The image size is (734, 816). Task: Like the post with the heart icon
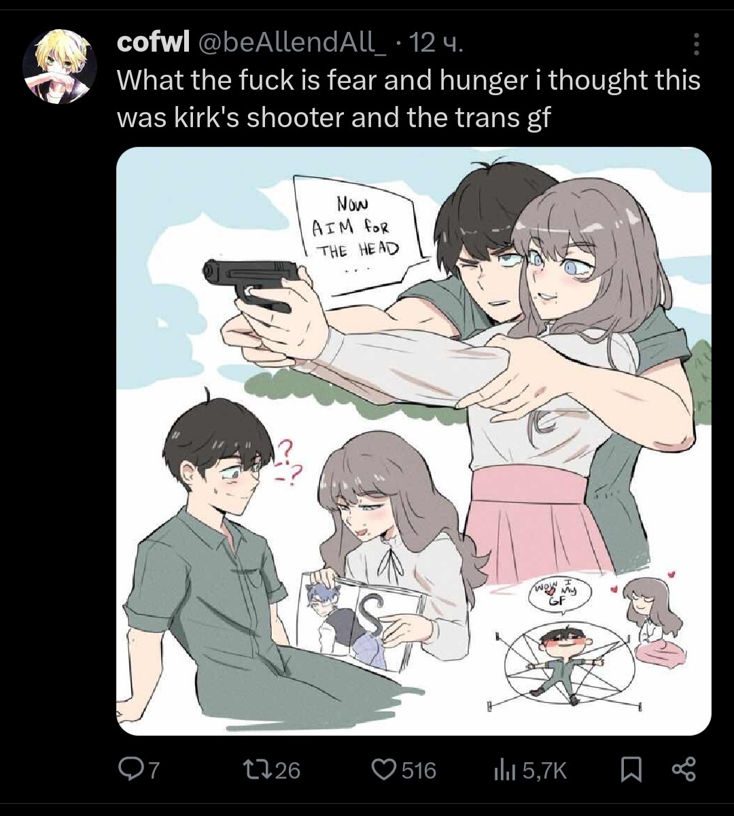(x=384, y=769)
